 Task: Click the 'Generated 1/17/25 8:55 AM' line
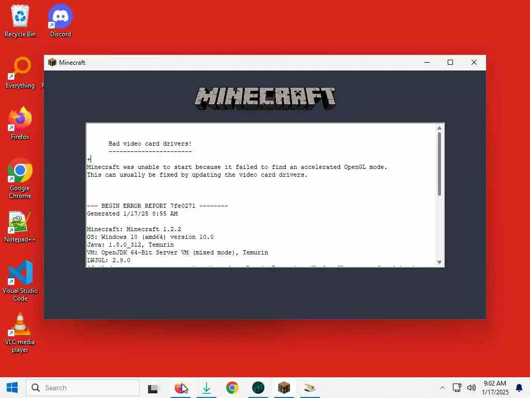pos(132,214)
